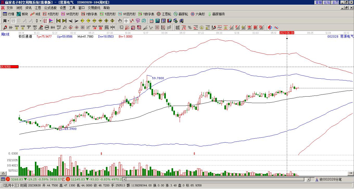Image resolution: width=354 pixels, height=189 pixels.
Task: Toggle the 权 price adjustment icon
Action: 45,21
